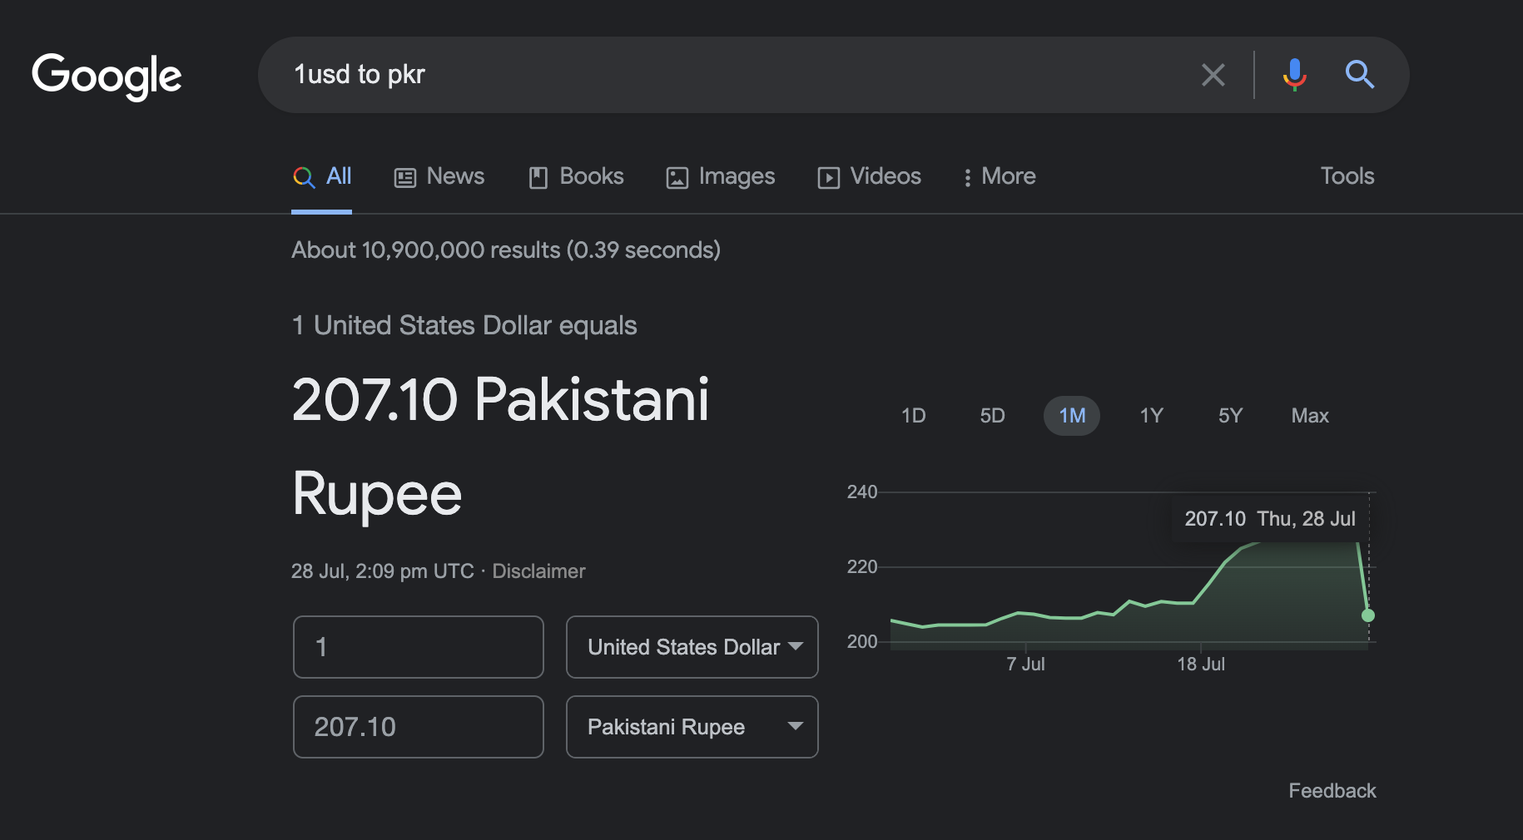Open the Tools button
This screenshot has width=1523, height=840.
click(1347, 176)
